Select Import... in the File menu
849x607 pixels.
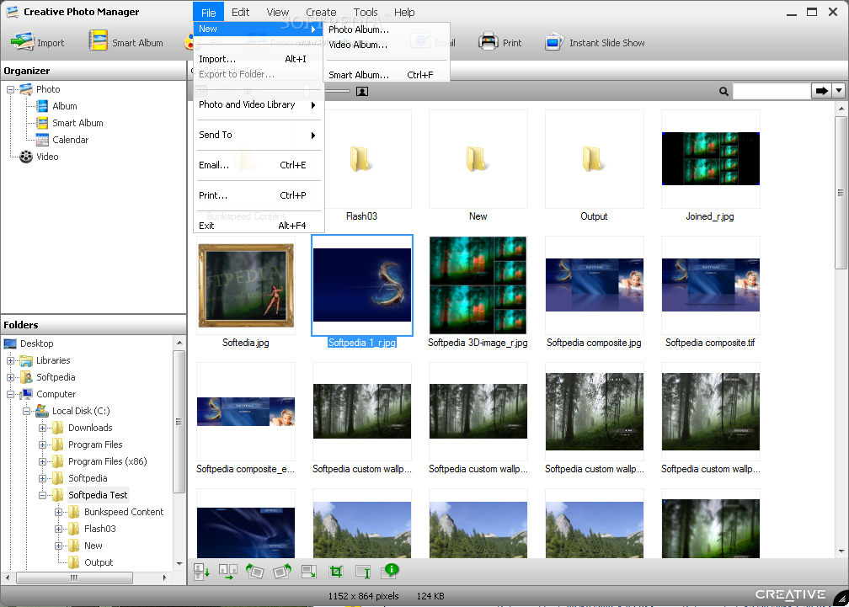pyautogui.click(x=259, y=59)
